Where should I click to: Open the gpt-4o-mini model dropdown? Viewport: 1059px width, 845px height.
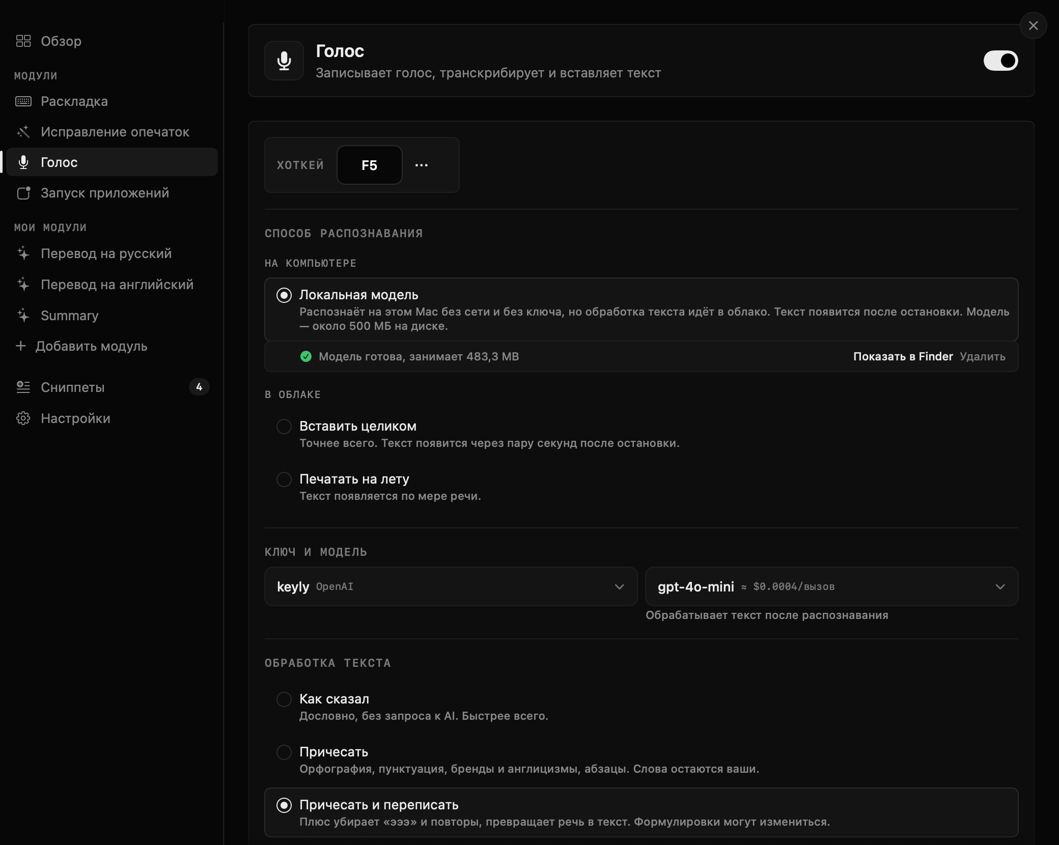832,586
